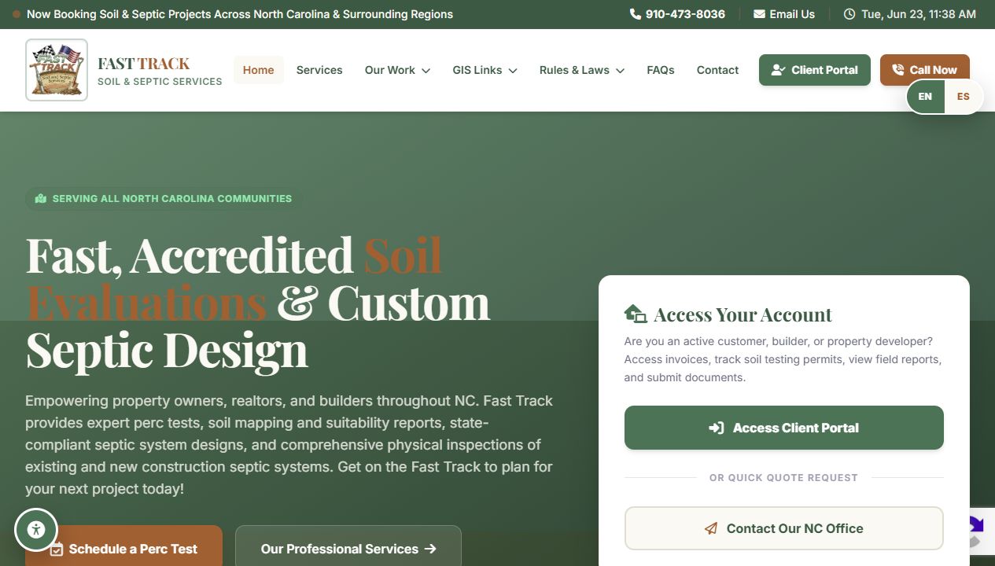Click the date text Tue, Jun 23, 11:38 AM
This screenshot has height=566, width=995.
coord(919,14)
